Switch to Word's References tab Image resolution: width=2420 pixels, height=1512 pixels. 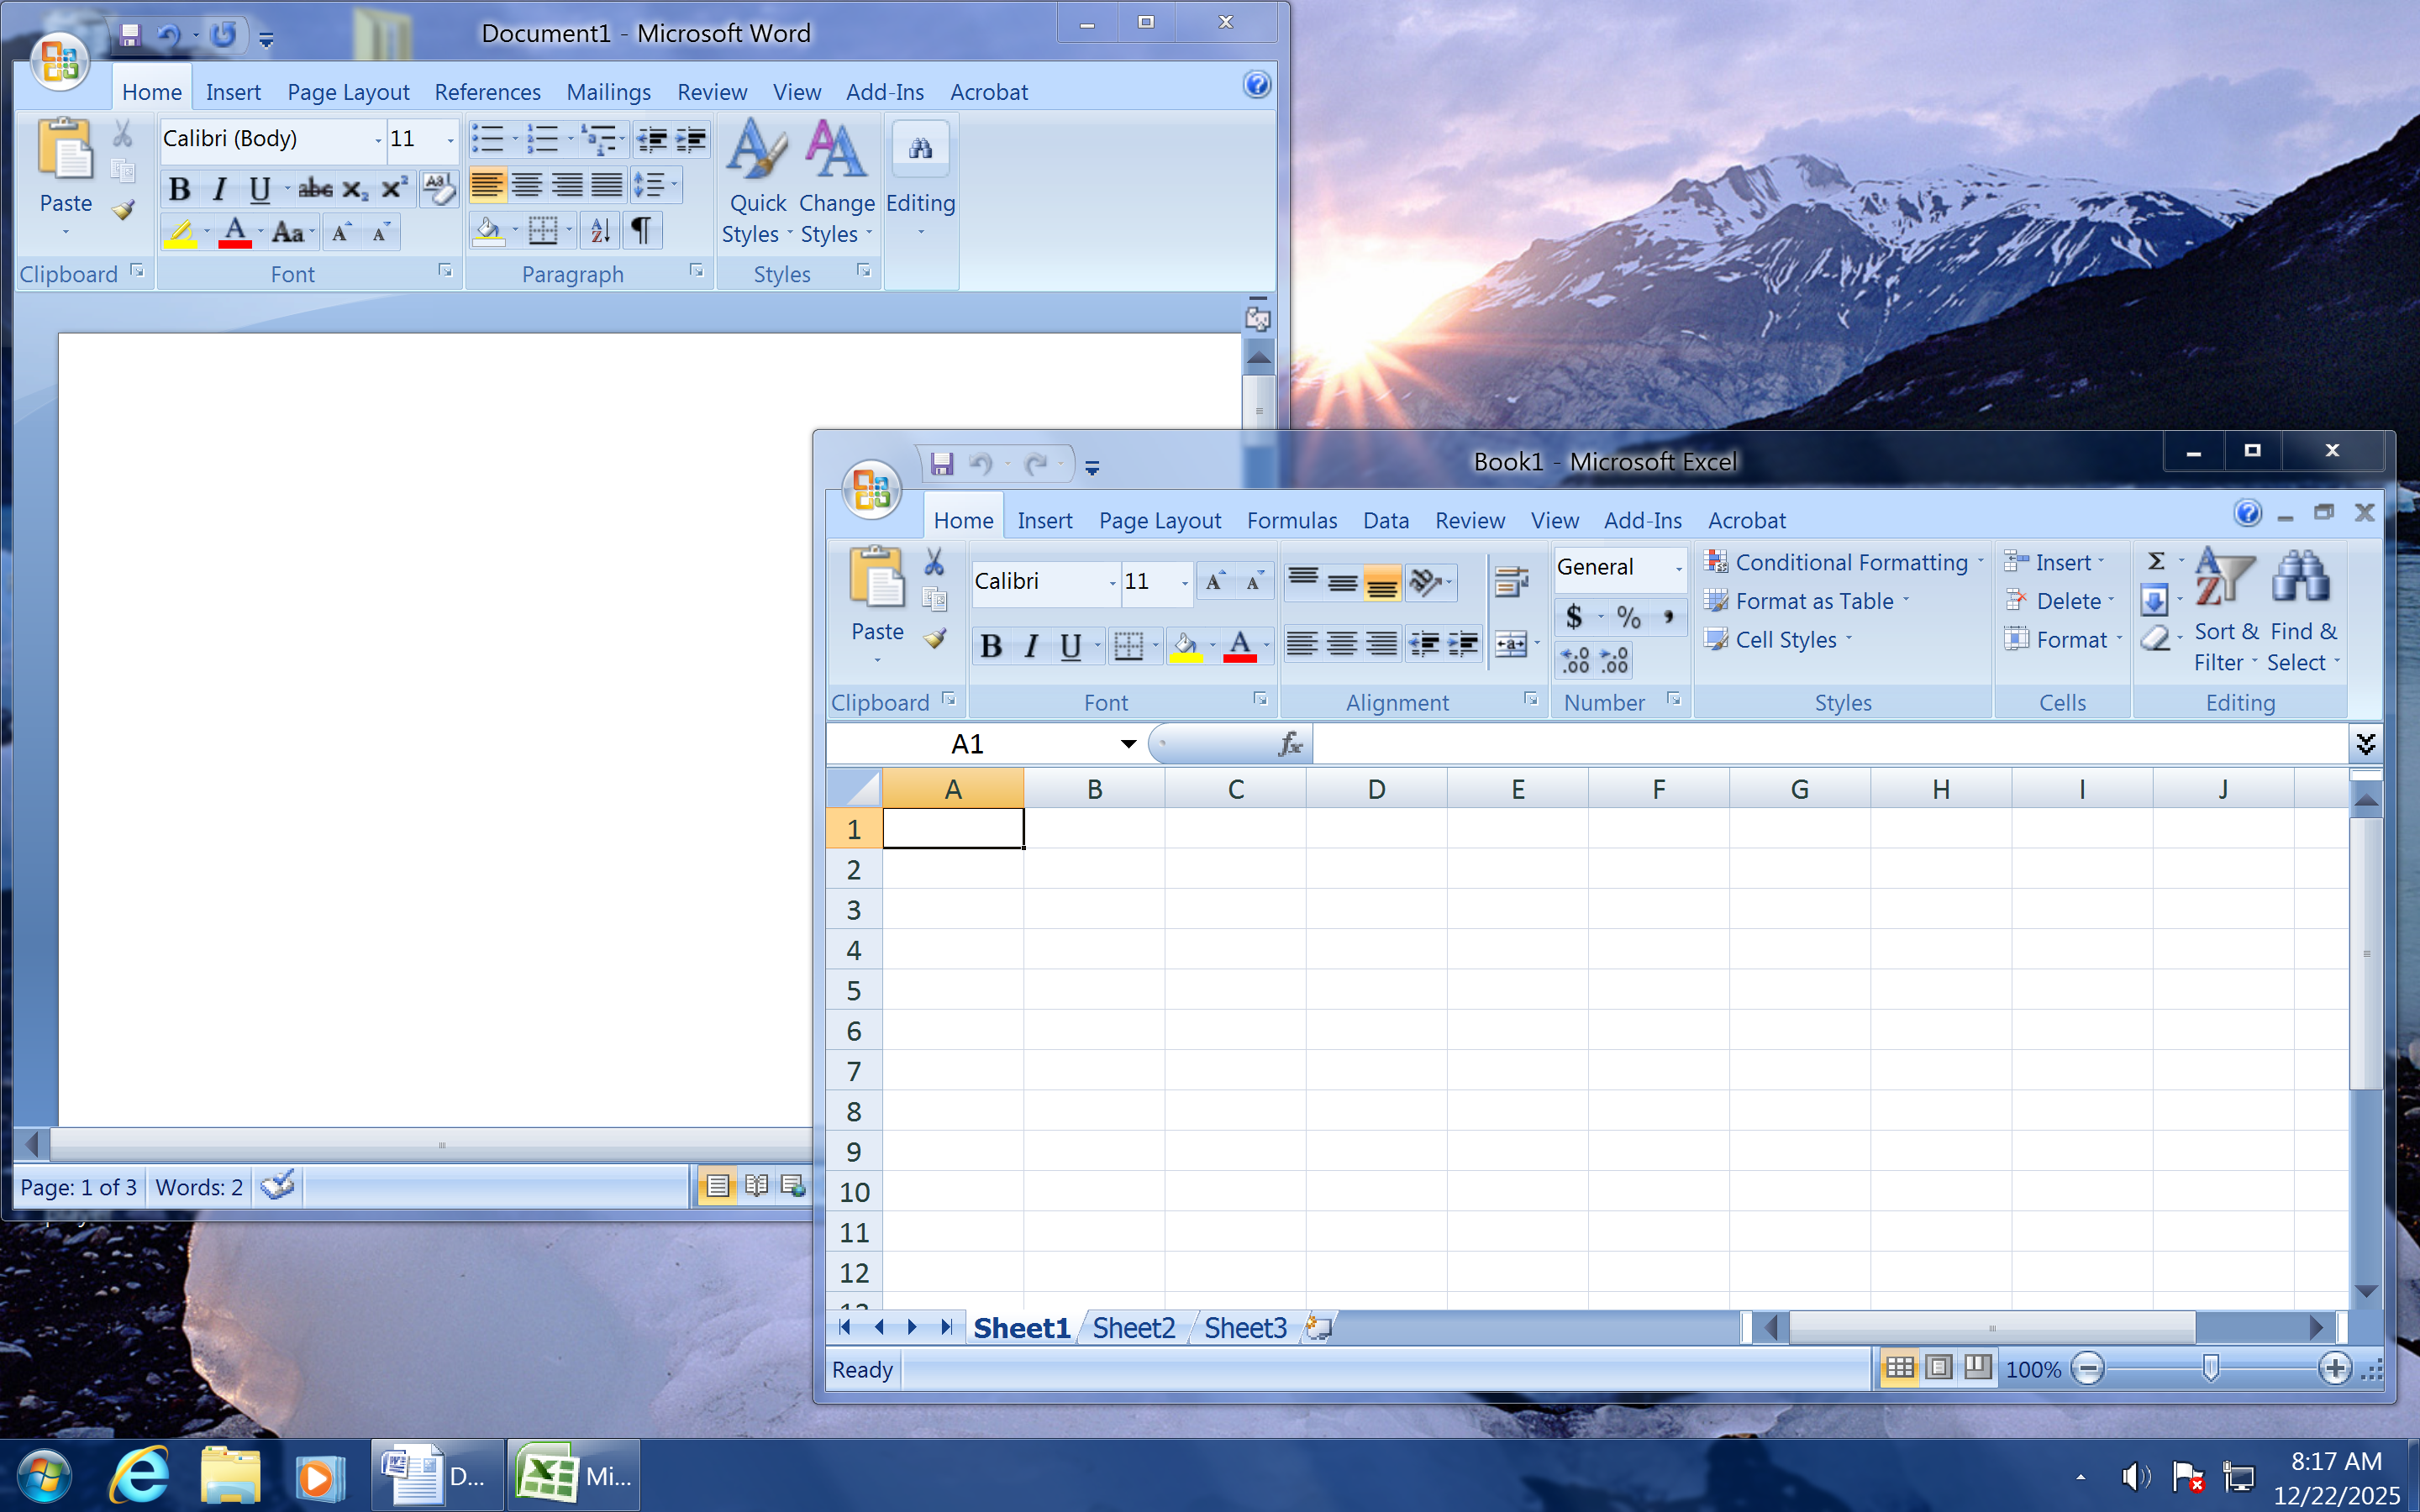pyautogui.click(x=487, y=92)
